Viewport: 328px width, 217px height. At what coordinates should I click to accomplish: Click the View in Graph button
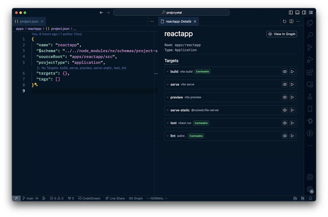[282, 34]
